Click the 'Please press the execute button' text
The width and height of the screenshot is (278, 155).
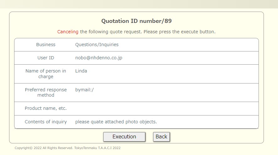(179, 32)
